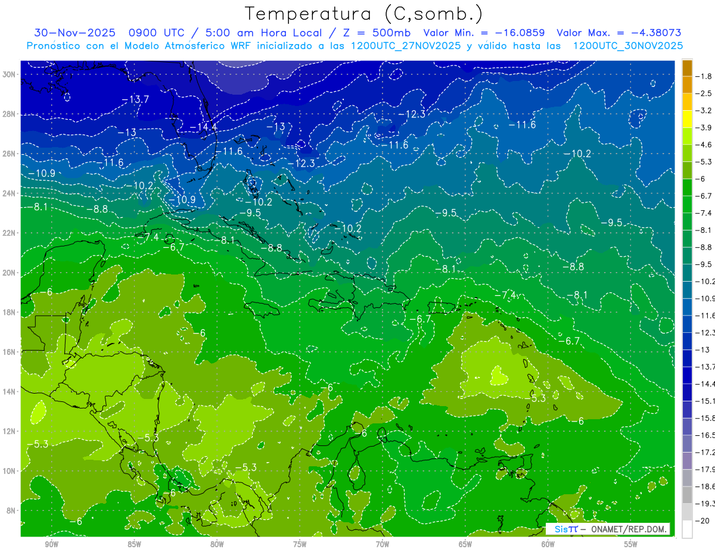The width and height of the screenshot is (715, 552).
Task: Click the '28N' latitude axis label
Action: [10, 114]
